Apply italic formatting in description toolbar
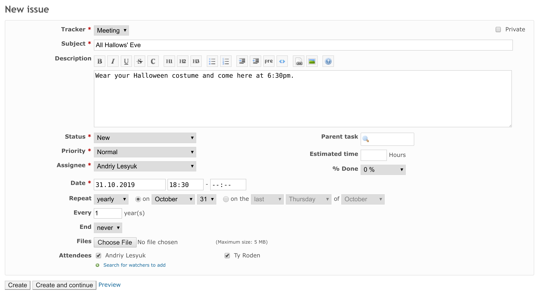The image size is (539, 295). [x=113, y=61]
